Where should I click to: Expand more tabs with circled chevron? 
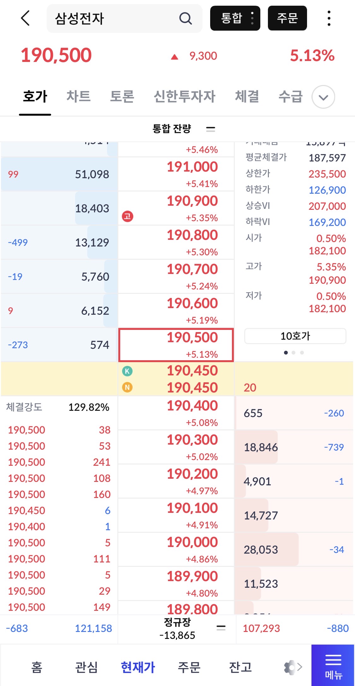pos(323,97)
